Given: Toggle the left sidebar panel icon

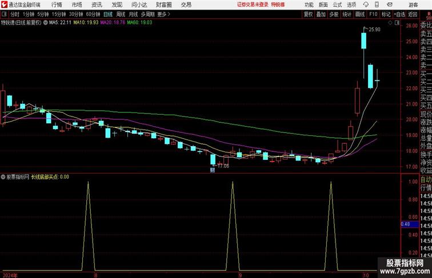Looking at the screenshot, I should coord(4,14).
